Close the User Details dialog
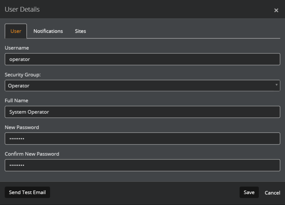The width and height of the screenshot is (285, 205). coord(276,10)
